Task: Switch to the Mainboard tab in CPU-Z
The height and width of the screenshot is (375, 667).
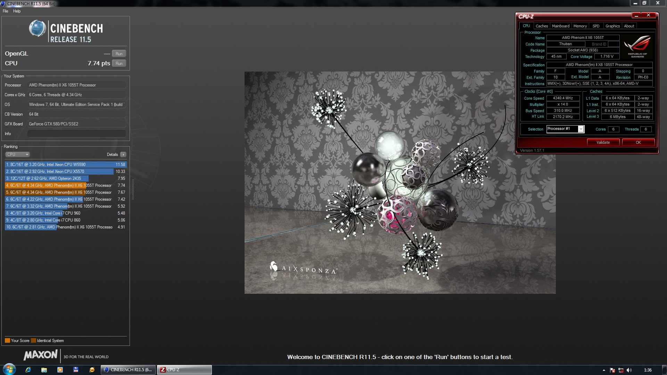Action: click(561, 26)
